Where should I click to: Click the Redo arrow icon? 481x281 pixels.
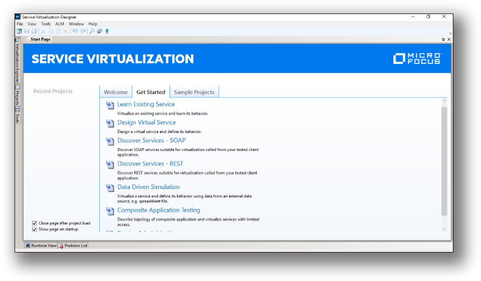[x=83, y=31]
